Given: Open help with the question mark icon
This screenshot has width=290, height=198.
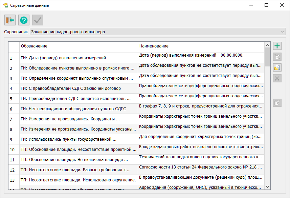Looking at the screenshot, I should (x=24, y=20).
